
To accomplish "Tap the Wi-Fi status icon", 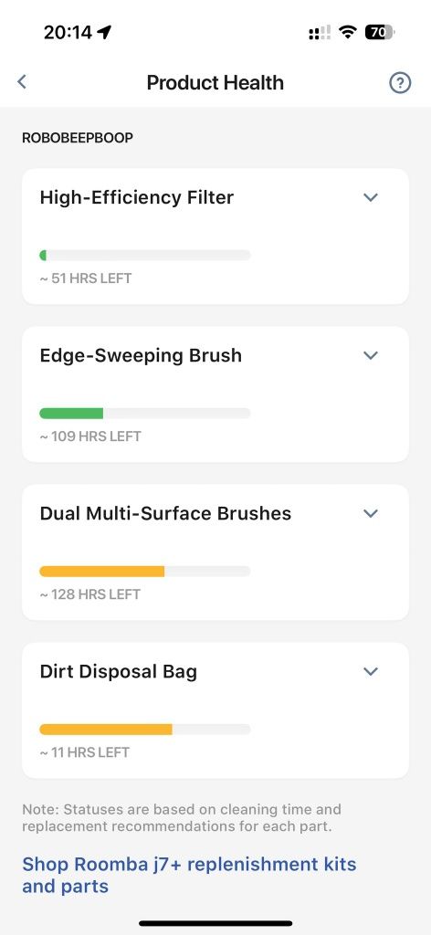I will 347,32.
